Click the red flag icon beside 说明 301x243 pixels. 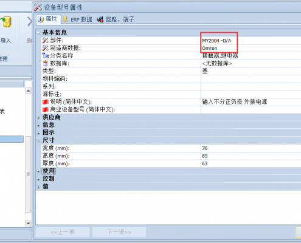(45, 102)
